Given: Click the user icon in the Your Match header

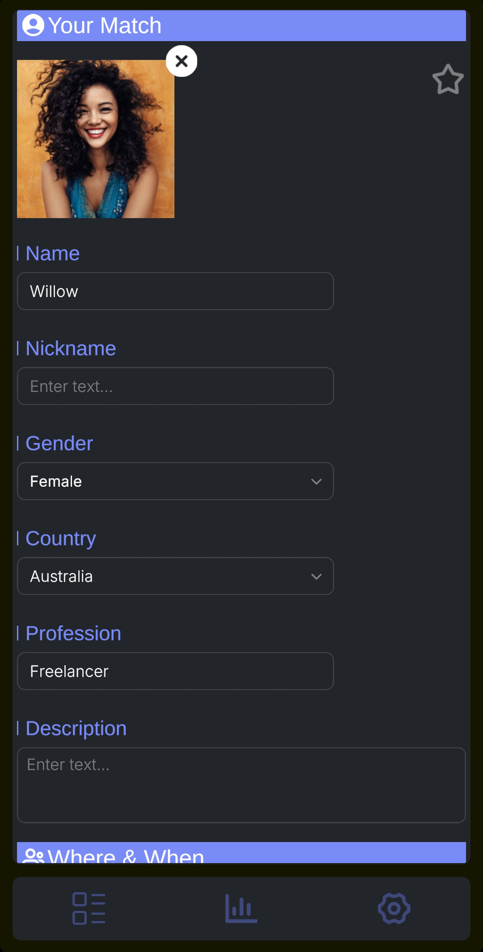Looking at the screenshot, I should 34,25.
